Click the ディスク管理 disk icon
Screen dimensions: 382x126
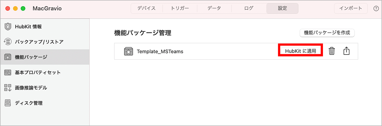pyautogui.click(x=8, y=103)
